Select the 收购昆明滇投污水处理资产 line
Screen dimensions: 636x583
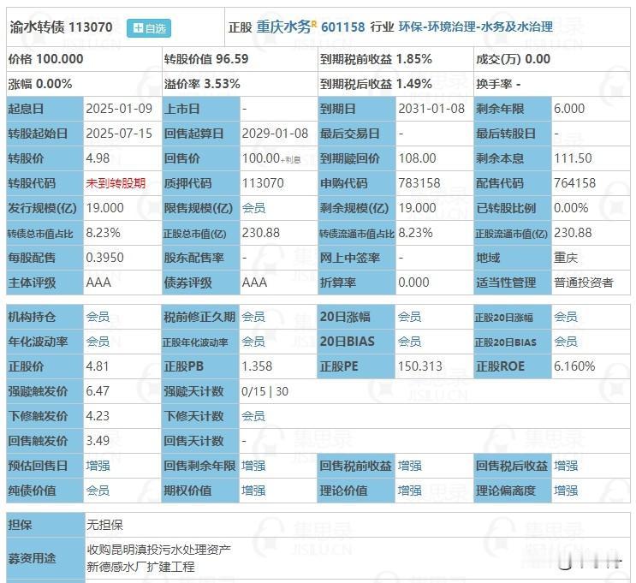158,550
